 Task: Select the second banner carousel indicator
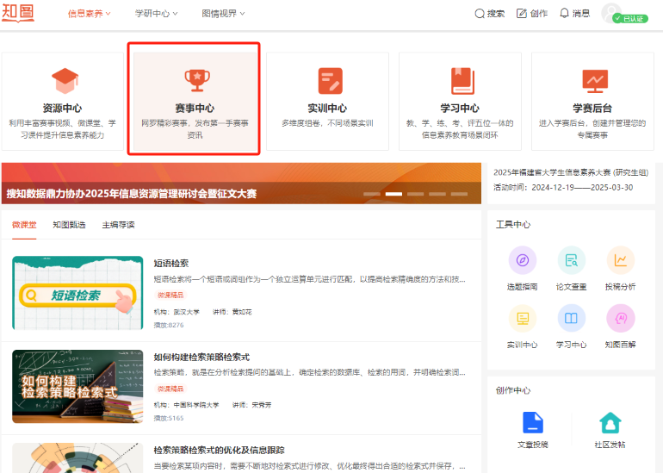[393, 194]
